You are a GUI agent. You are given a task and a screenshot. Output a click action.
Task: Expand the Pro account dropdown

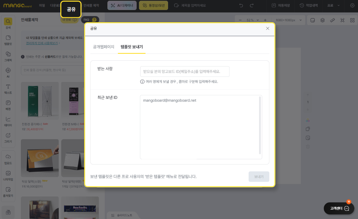(x=333, y=6)
